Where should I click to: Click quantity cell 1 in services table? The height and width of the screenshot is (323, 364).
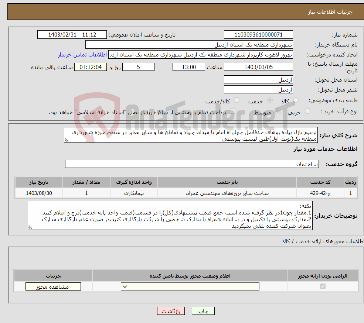click(86, 193)
